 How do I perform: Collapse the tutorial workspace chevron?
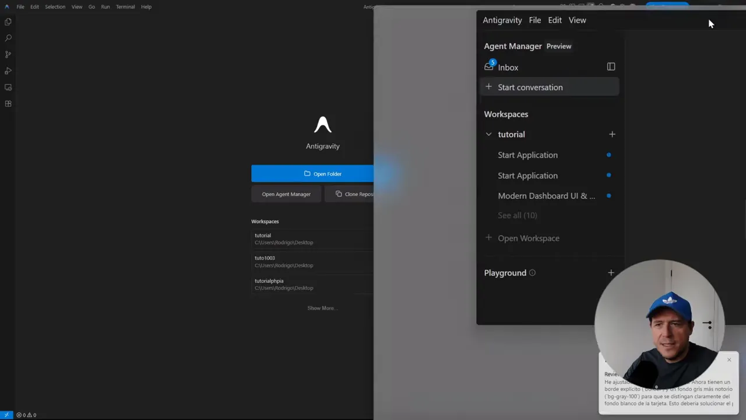point(488,134)
